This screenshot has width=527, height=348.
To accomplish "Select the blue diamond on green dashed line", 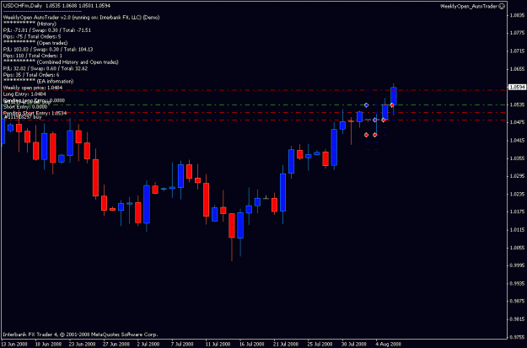I will point(366,105).
